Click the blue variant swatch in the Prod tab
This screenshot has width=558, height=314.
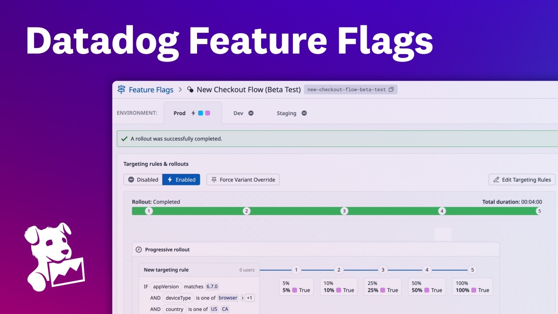(x=201, y=113)
